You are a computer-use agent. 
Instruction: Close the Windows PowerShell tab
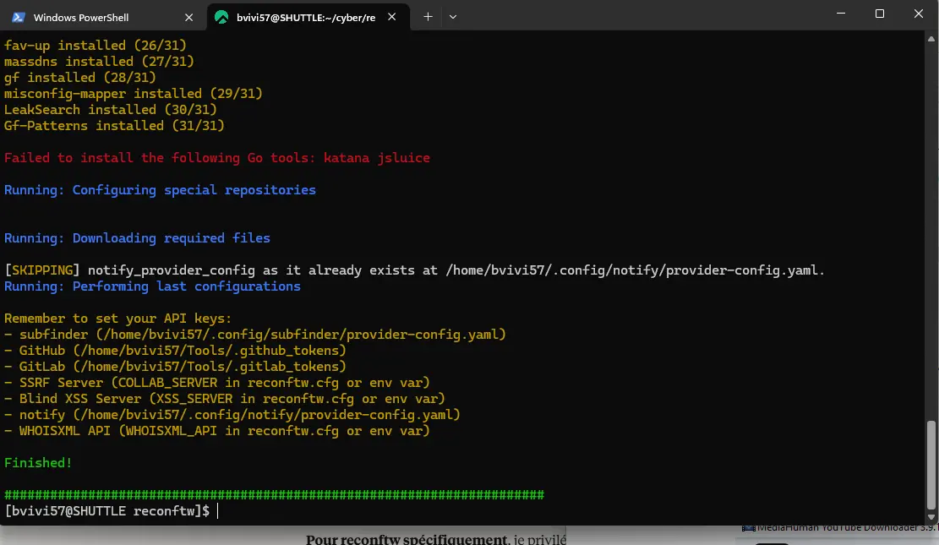point(188,18)
